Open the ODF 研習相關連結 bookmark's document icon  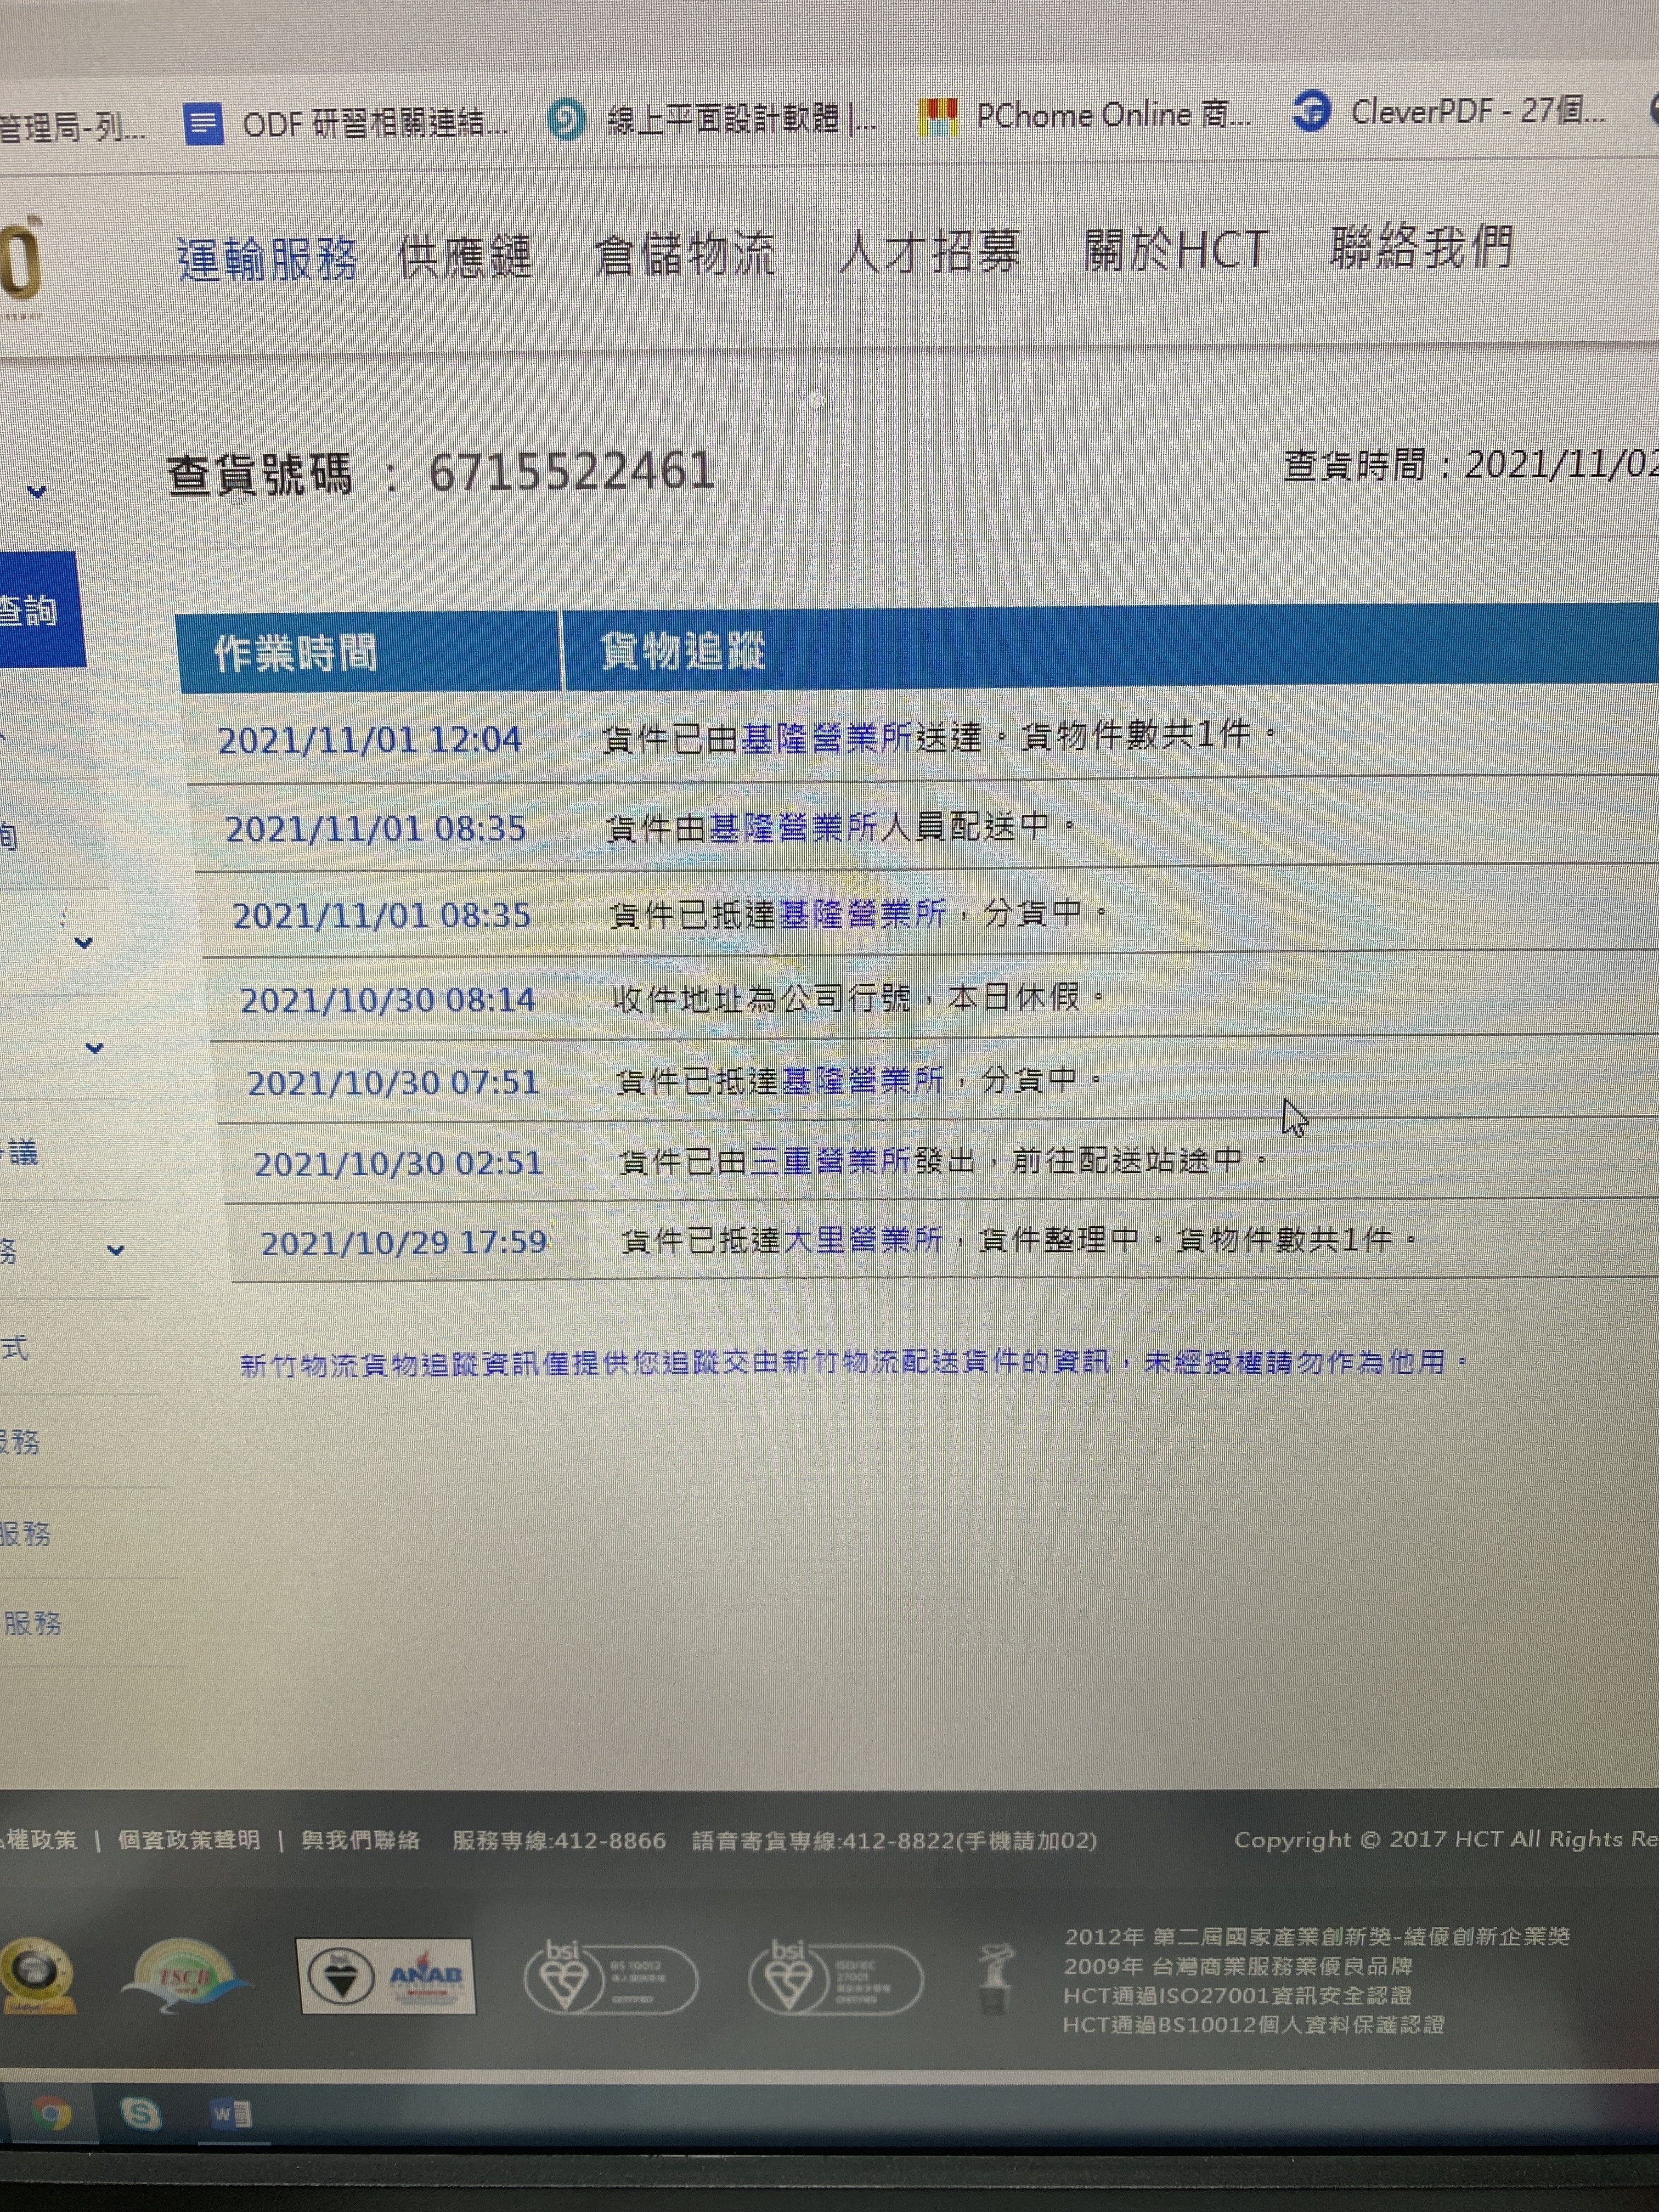coord(203,125)
